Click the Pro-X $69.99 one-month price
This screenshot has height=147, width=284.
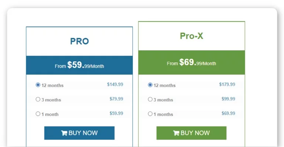pos(229,113)
